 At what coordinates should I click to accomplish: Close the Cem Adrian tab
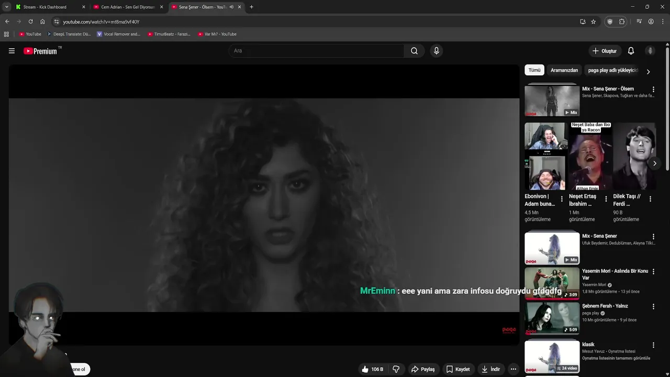[x=161, y=7]
